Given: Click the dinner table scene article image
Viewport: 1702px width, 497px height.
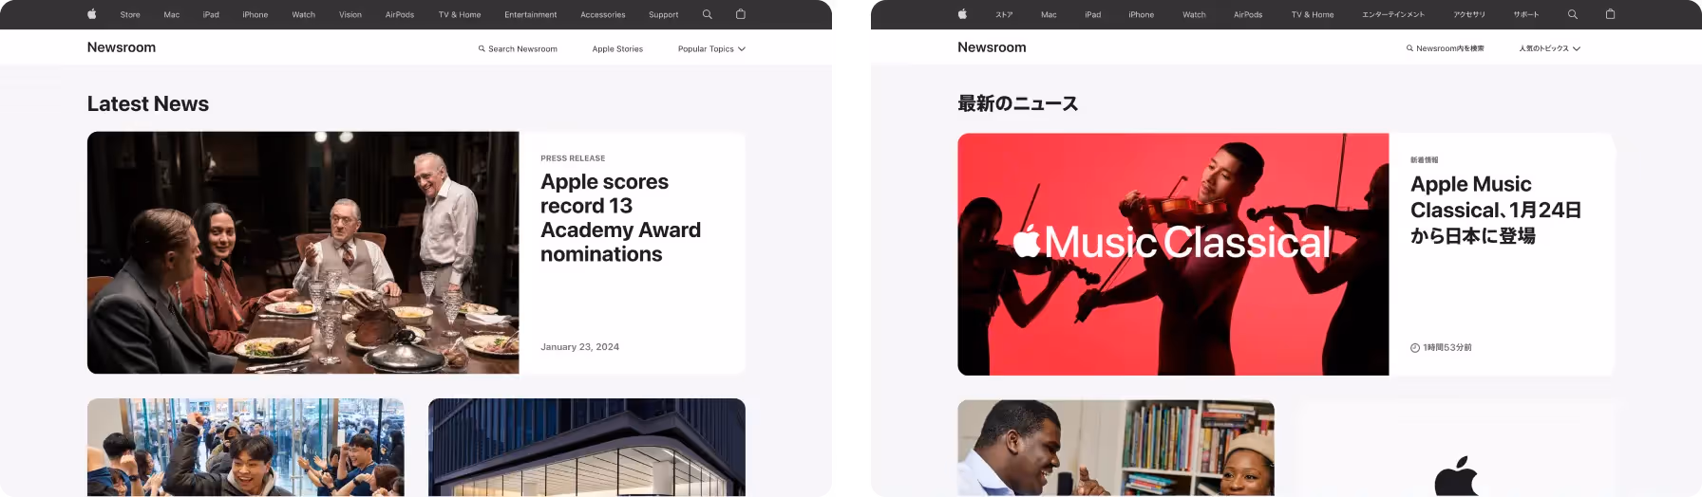Looking at the screenshot, I should [303, 252].
